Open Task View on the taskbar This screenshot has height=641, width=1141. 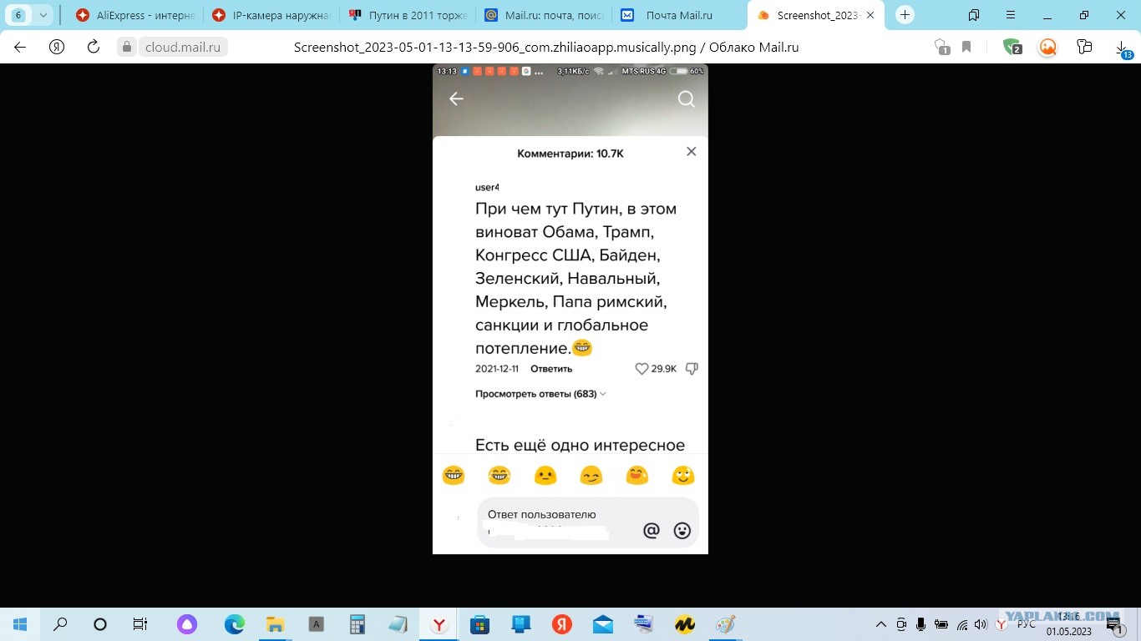(x=140, y=624)
